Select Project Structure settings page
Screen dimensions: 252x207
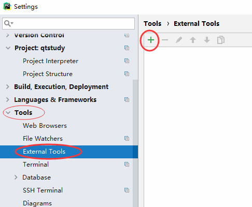(x=48, y=74)
